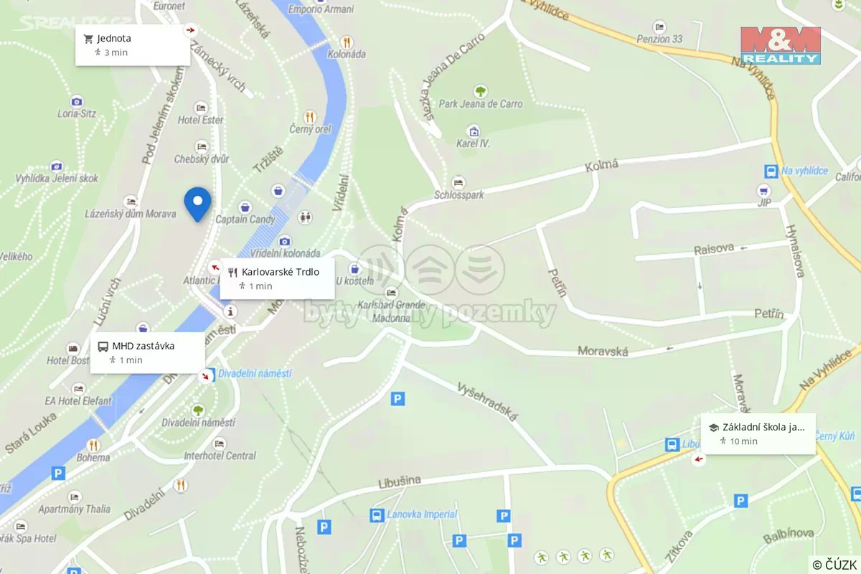861x574 pixels.
Task: Click the Divadelní náměstí park icon
Action: tap(197, 410)
